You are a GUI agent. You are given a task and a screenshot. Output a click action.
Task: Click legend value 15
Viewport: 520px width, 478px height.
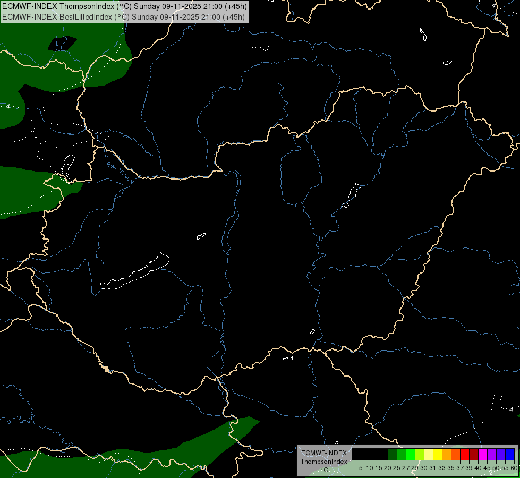pyautogui.click(x=379, y=468)
